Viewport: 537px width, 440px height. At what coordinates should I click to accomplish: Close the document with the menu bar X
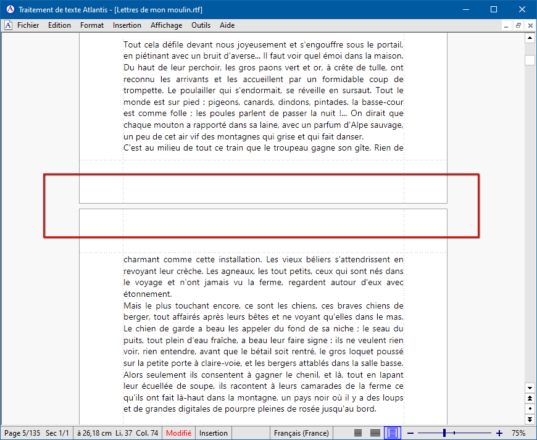pyautogui.click(x=530, y=26)
